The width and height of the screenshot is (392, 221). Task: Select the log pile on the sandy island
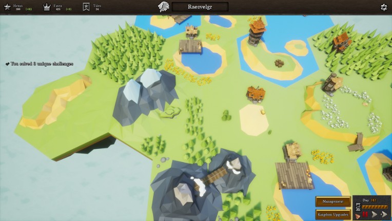point(279,63)
